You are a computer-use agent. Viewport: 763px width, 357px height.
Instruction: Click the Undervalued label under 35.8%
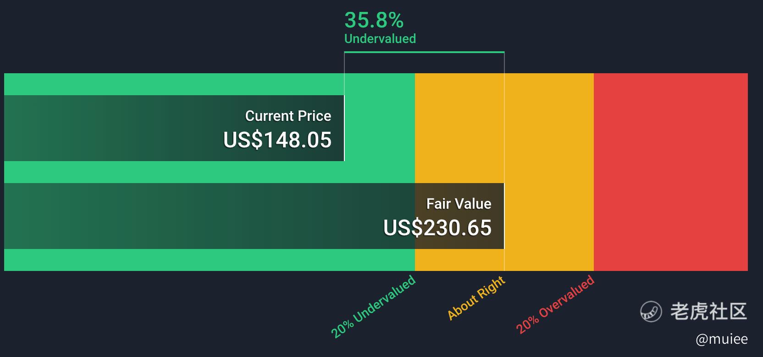[x=380, y=39]
